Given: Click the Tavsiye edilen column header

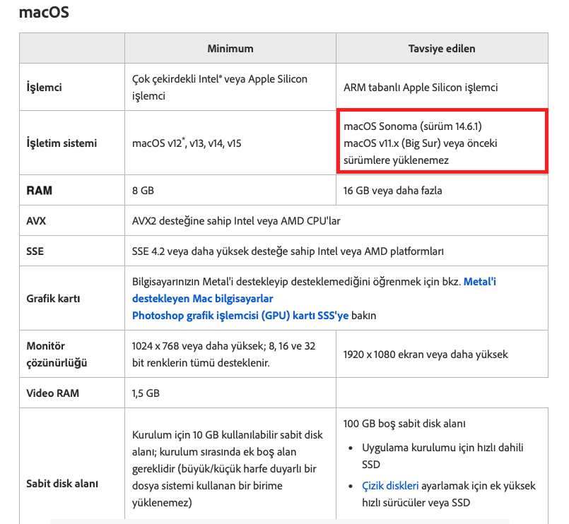Looking at the screenshot, I should tap(442, 47).
